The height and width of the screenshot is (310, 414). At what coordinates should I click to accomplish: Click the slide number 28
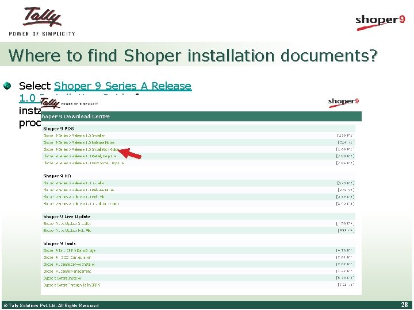[404, 305]
